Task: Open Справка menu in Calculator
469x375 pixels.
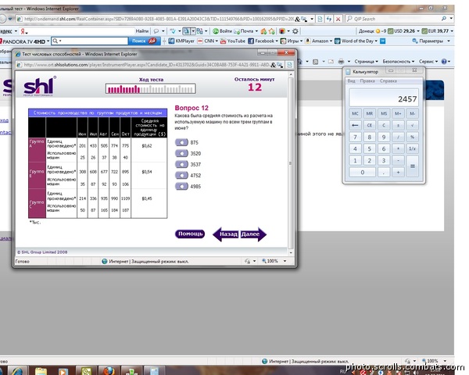Action: tap(388, 81)
